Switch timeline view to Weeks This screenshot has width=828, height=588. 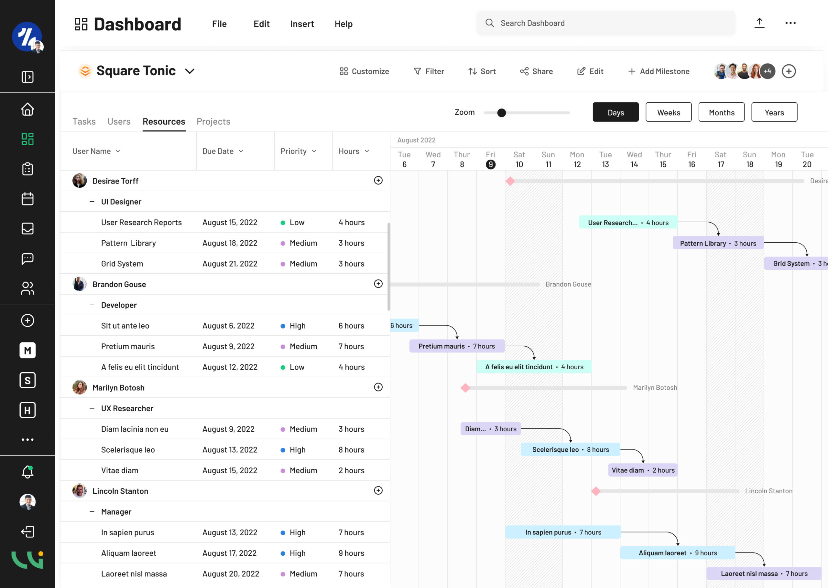click(668, 112)
